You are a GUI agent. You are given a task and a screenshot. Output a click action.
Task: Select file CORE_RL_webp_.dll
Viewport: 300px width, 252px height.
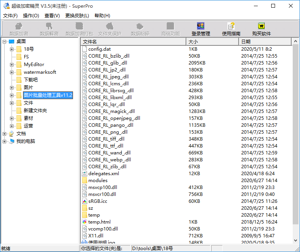[x=109, y=159]
